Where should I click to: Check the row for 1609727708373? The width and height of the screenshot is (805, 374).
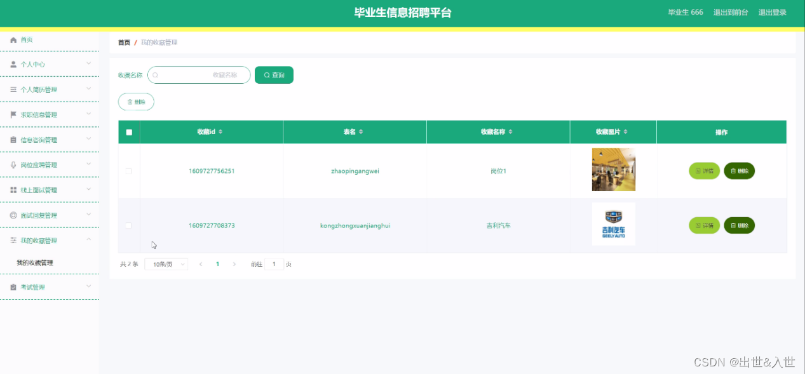(128, 225)
